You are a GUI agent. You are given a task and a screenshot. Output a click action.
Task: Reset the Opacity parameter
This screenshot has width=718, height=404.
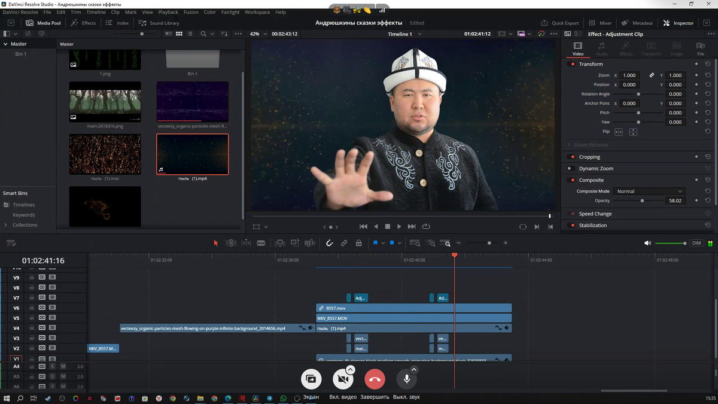click(x=708, y=201)
